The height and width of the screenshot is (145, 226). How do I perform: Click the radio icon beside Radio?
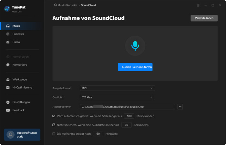pos(8,42)
